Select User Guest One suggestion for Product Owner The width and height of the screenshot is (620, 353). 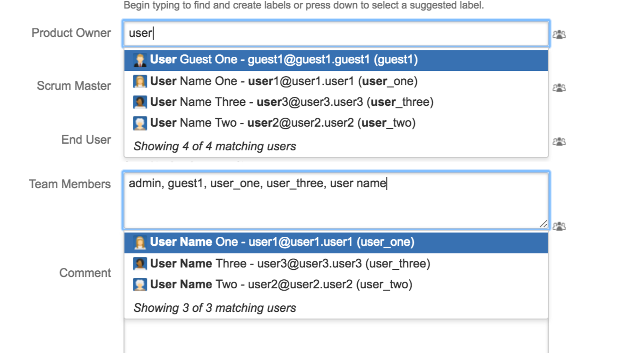coord(284,60)
